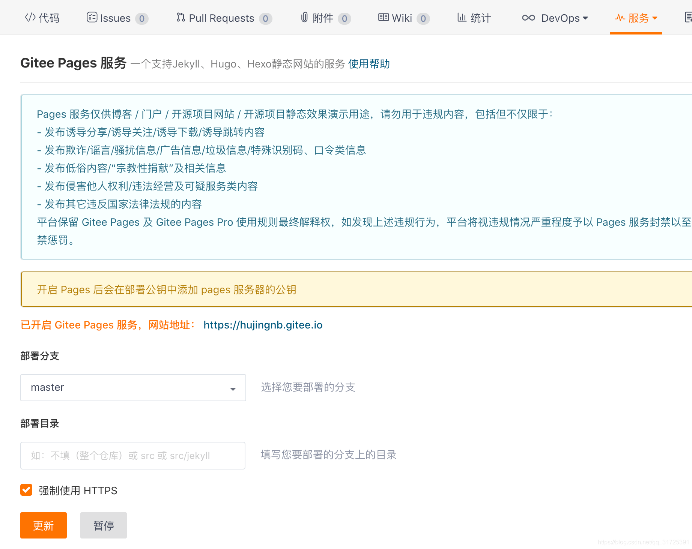
Task: Click the line 发布低俗内容 in notice
Action: (x=131, y=168)
